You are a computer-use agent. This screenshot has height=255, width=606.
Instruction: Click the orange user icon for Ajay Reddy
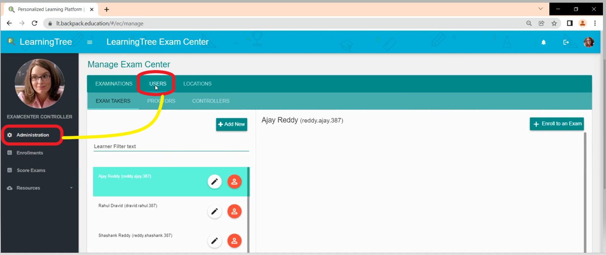tap(234, 182)
